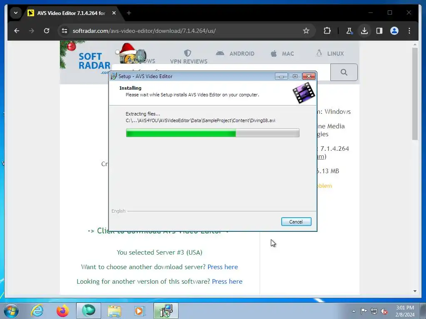This screenshot has width=426, height=319.
Task: Open the tab search dropdown arrow
Action: tap(16, 13)
